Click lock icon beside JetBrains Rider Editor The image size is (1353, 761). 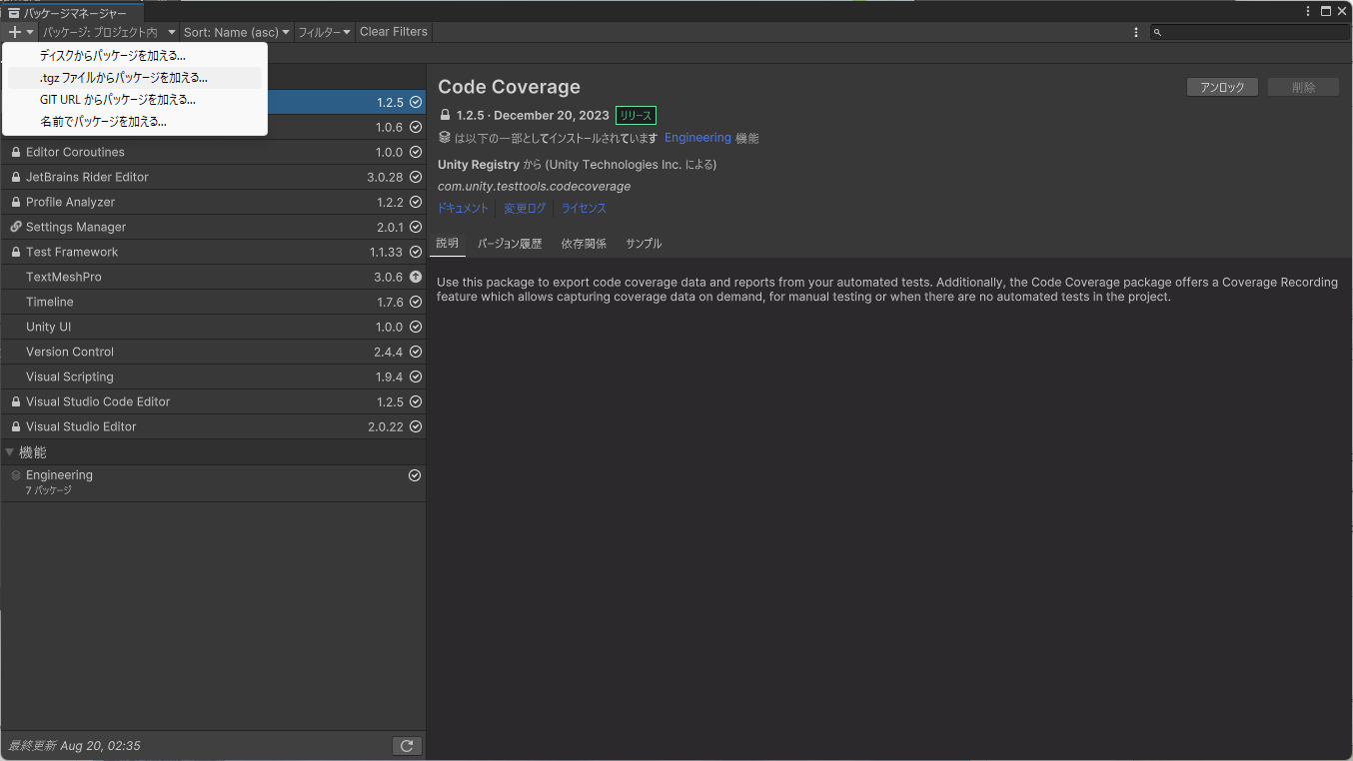pyautogui.click(x=16, y=177)
